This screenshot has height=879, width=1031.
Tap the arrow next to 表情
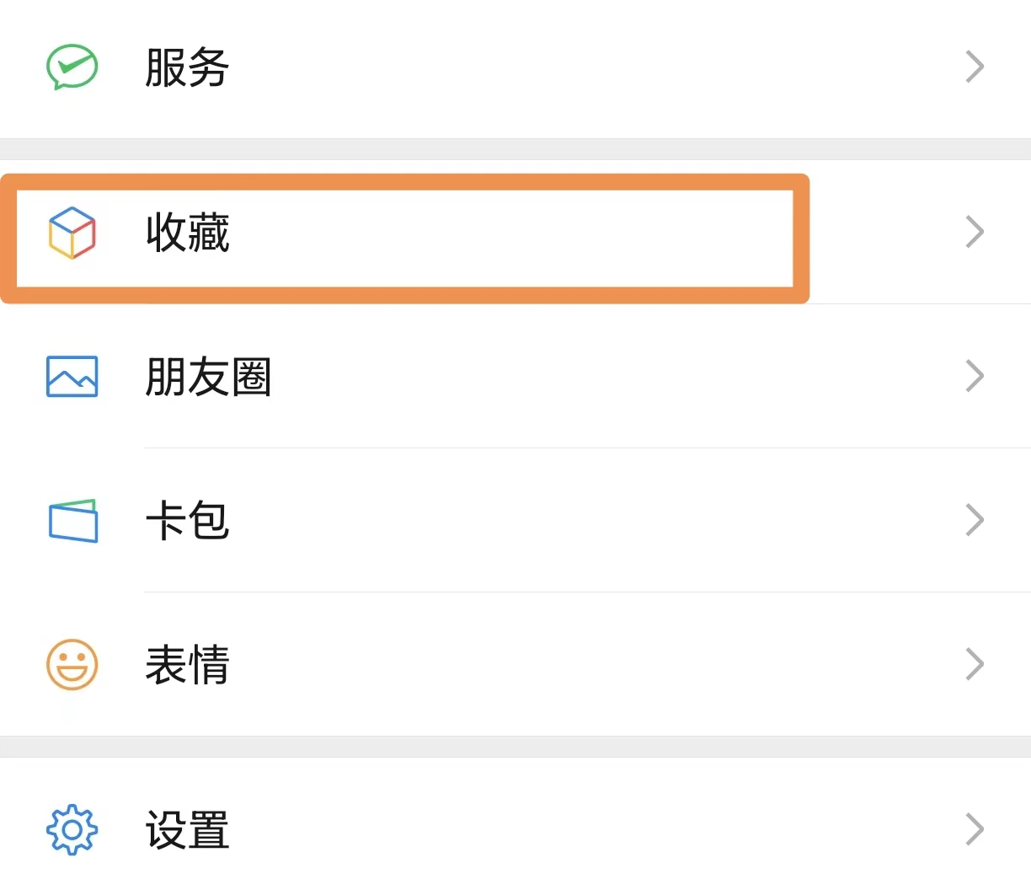tap(975, 664)
